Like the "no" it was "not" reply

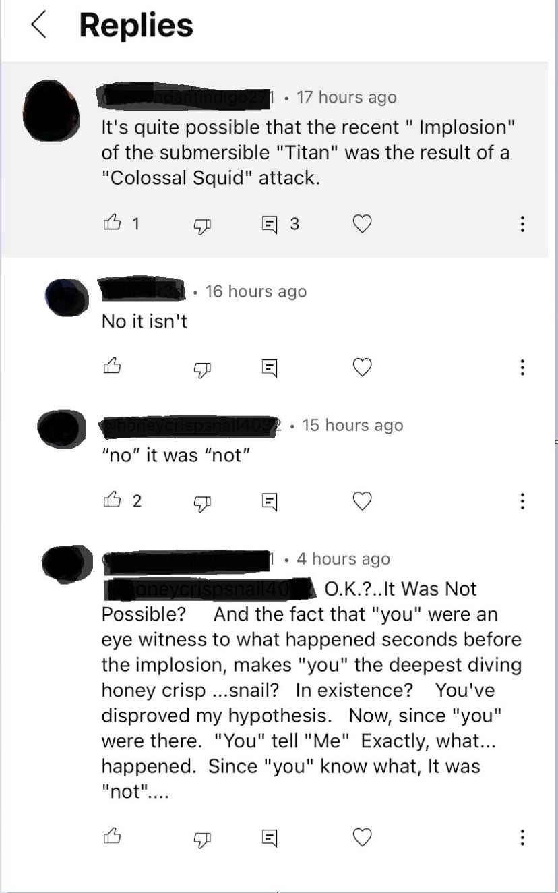[113, 500]
